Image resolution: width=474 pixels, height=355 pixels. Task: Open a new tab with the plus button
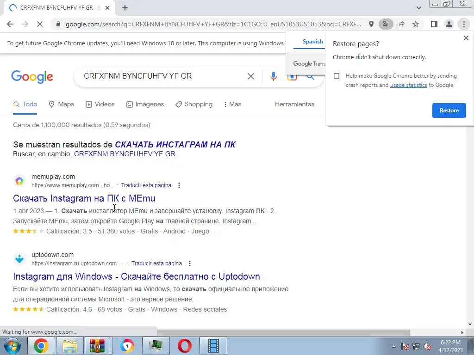click(125, 8)
